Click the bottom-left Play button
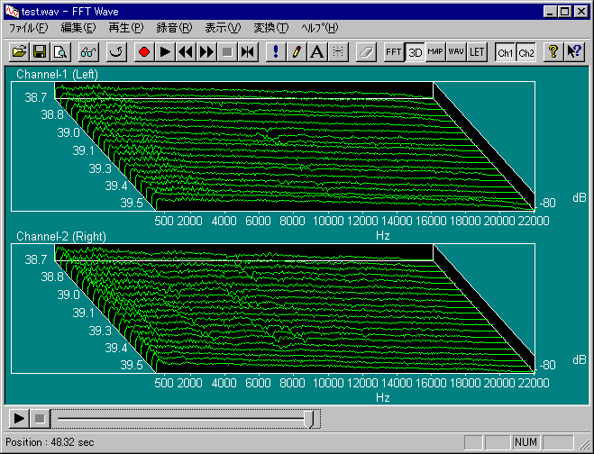Viewport: 594px width, 454px height. 19,418
